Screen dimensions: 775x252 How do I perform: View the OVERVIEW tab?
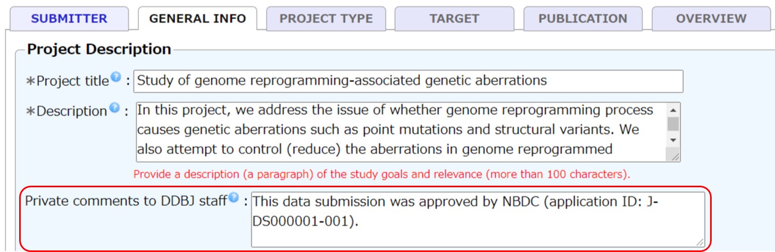(x=711, y=19)
